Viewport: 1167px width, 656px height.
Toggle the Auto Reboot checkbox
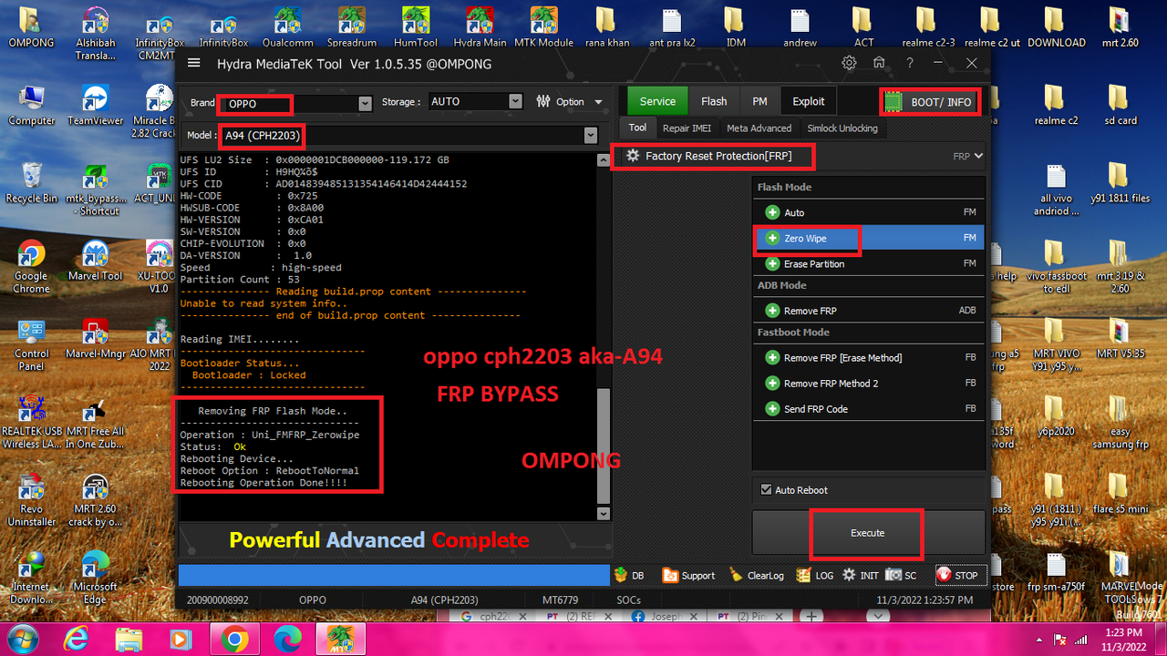pos(766,490)
